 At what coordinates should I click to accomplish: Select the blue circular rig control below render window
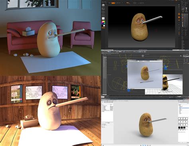(x=129, y=91)
